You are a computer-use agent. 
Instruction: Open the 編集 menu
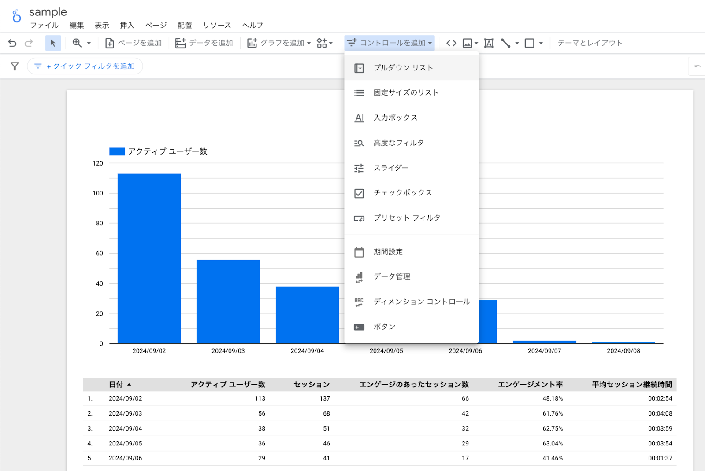coord(77,26)
